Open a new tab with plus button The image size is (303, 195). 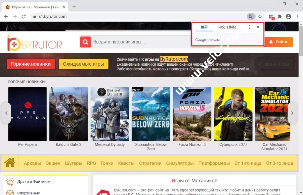(x=74, y=7)
